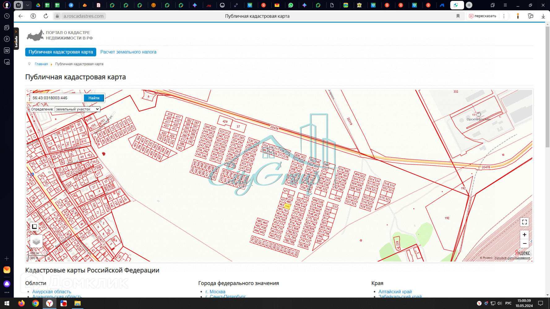550x309 pixels.
Task: Reload the page with the refresh icon
Action: (x=46, y=16)
